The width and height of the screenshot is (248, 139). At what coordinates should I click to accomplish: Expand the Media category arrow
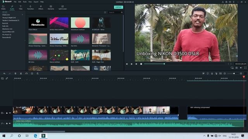tap(22, 15)
